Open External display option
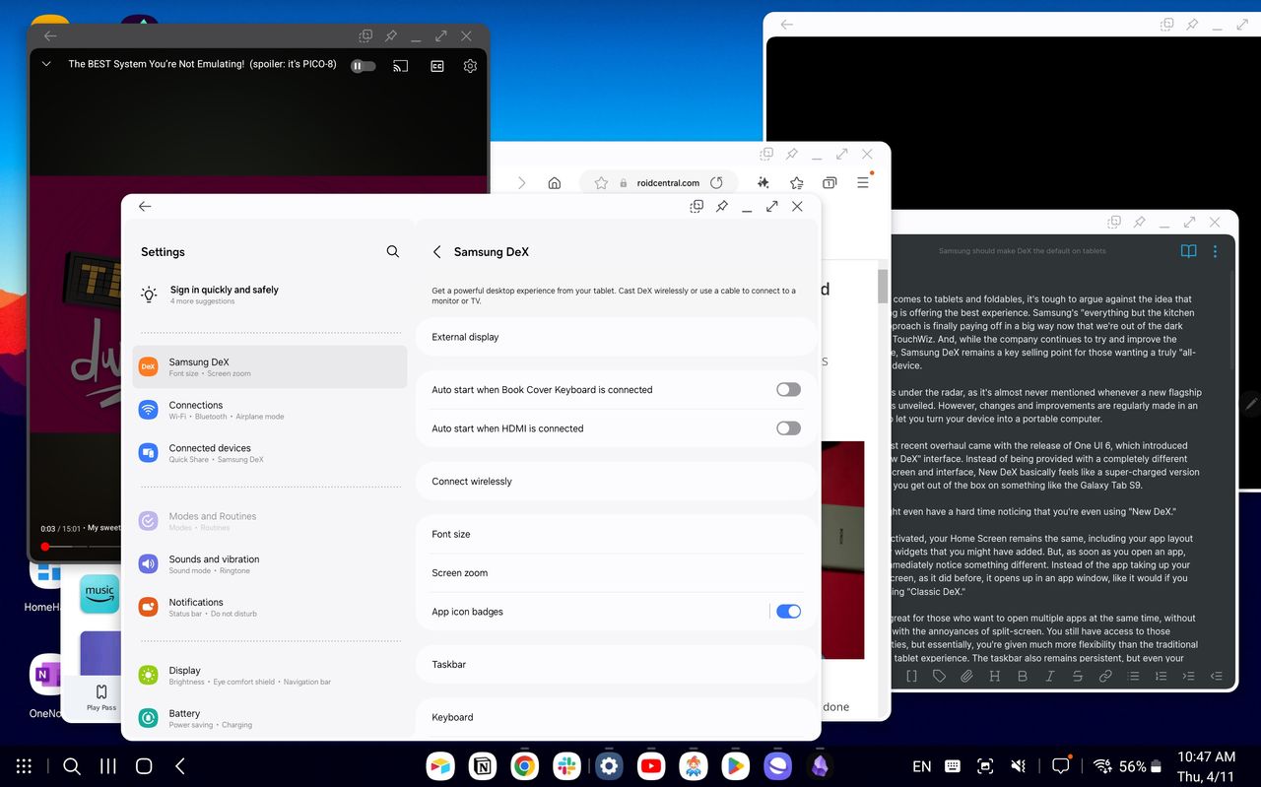 click(617, 337)
